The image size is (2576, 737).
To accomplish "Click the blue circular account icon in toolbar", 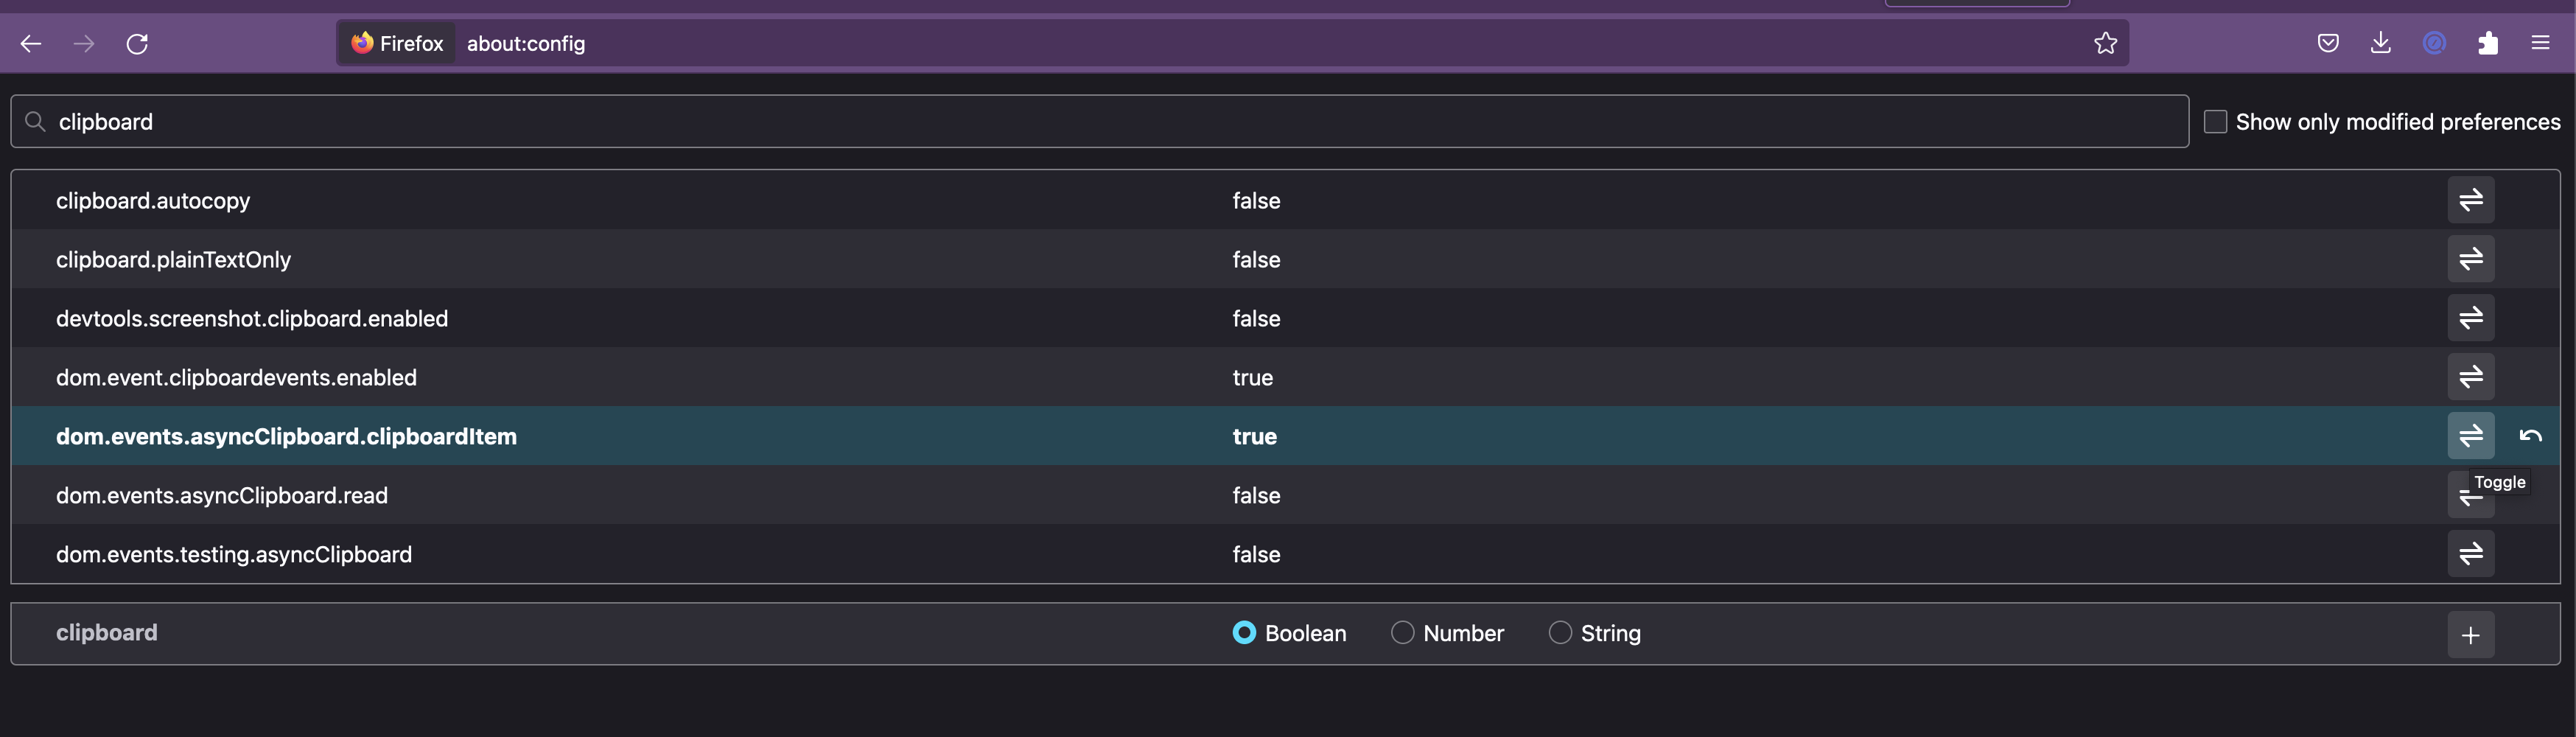I will tap(2434, 43).
